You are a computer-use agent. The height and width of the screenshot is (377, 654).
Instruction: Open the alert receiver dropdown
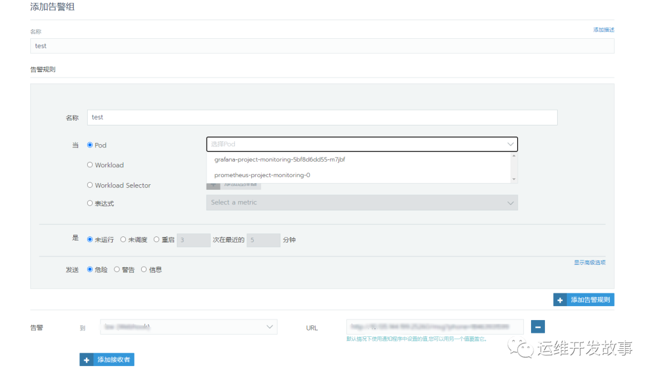pos(188,327)
